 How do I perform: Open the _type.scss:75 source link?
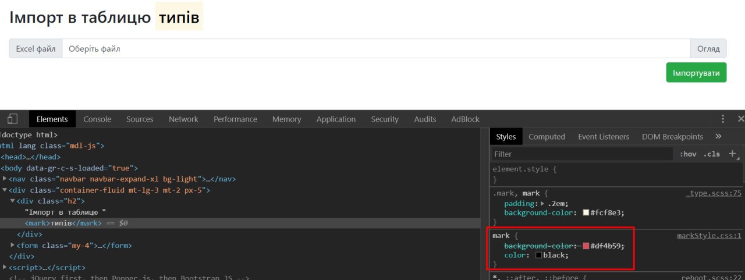[713, 193]
